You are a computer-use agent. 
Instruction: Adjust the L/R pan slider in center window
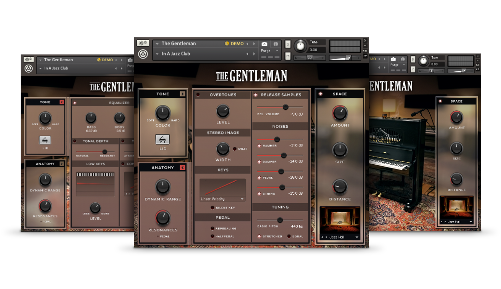pyautogui.click(x=310, y=57)
